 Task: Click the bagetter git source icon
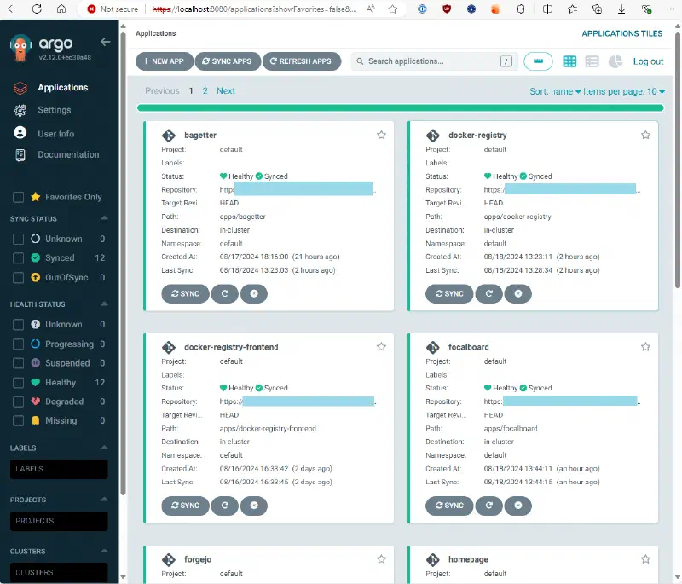click(169, 136)
